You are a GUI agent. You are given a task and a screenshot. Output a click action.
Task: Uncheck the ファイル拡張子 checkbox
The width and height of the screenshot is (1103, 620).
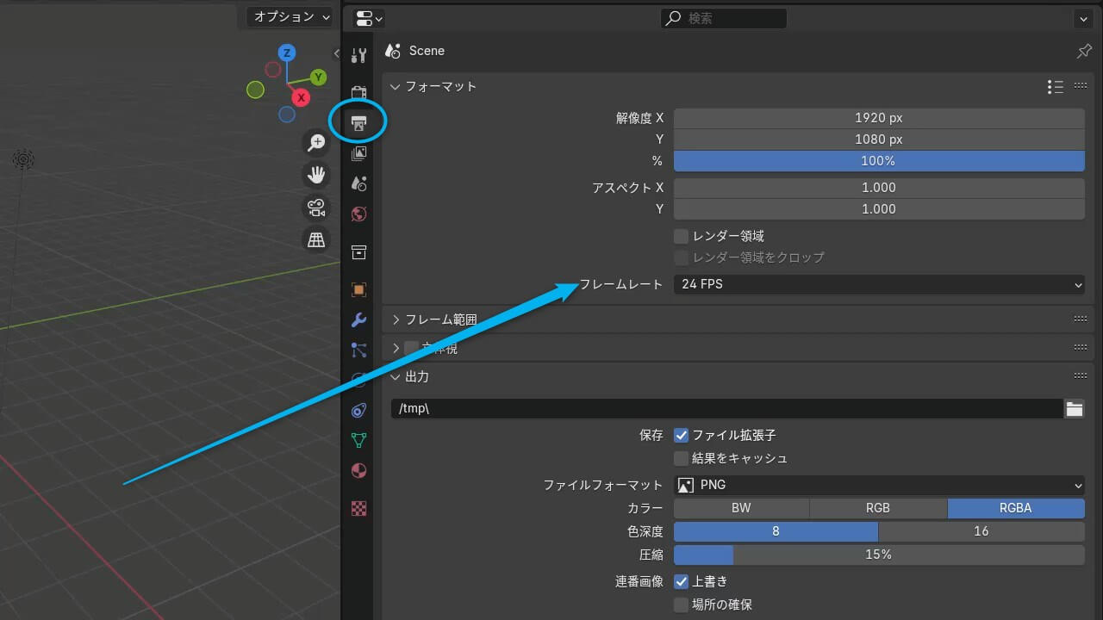point(681,435)
